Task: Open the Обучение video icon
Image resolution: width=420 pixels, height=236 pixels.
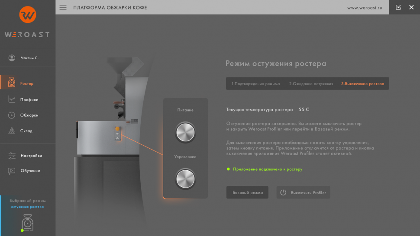Action: click(12, 171)
